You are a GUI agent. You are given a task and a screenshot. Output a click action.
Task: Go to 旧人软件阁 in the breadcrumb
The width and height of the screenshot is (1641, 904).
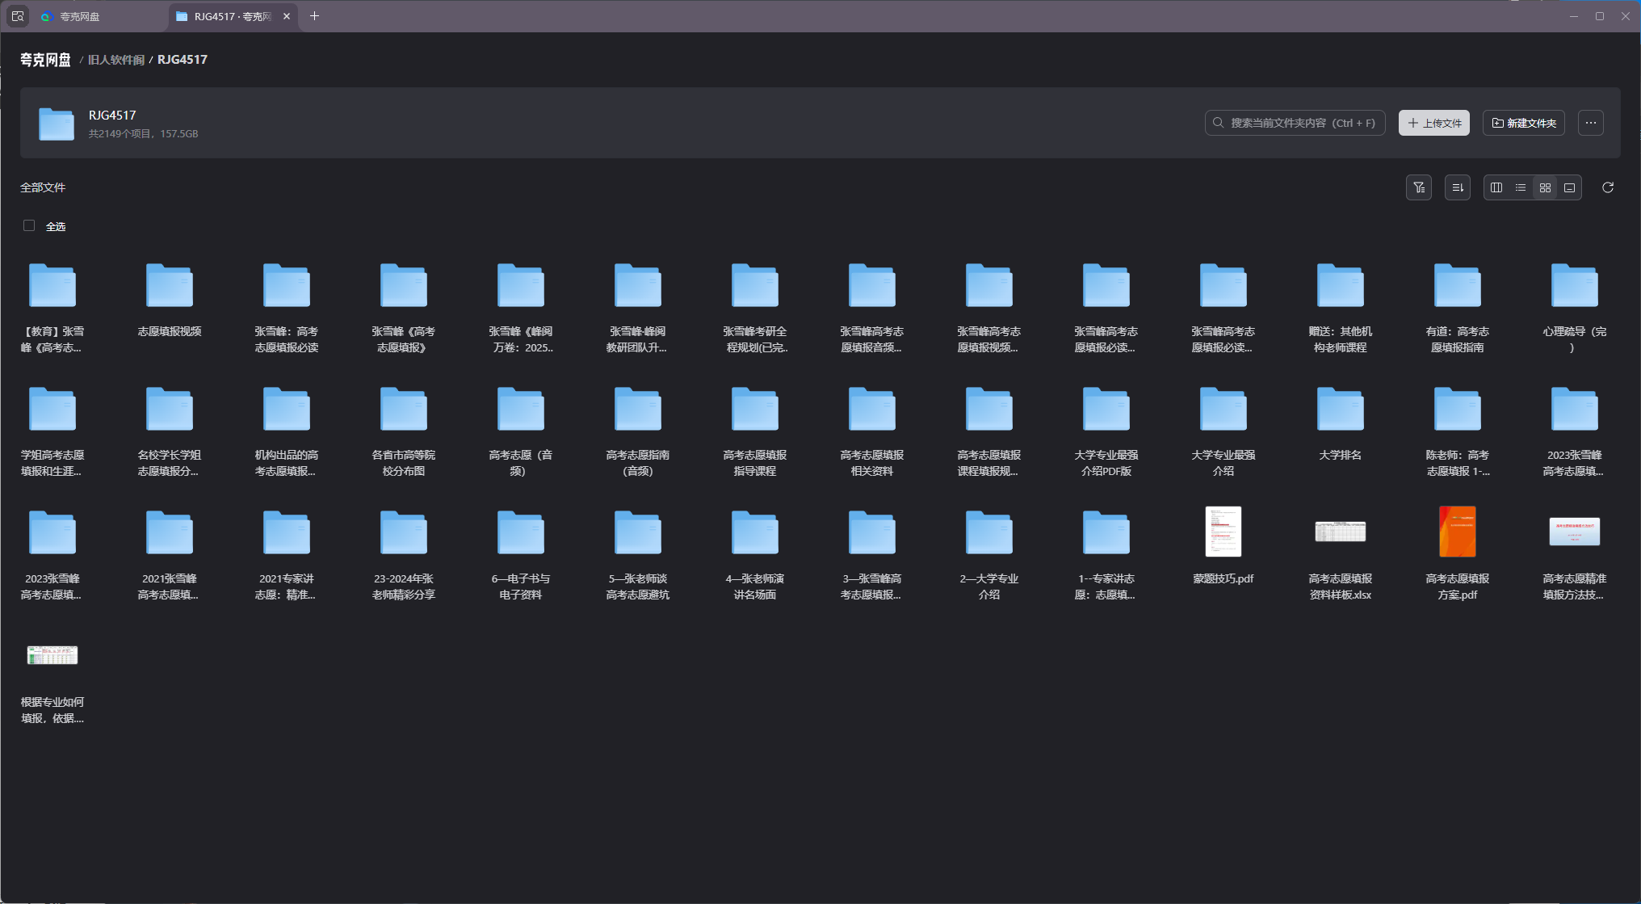click(115, 60)
